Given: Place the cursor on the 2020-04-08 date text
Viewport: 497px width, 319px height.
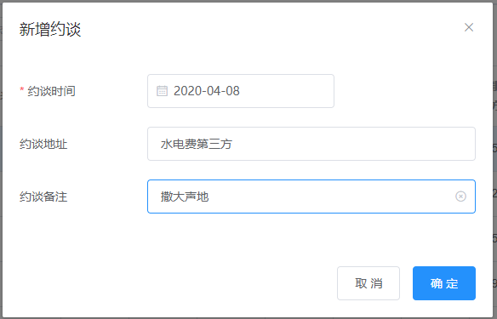Looking at the screenshot, I should (x=207, y=91).
